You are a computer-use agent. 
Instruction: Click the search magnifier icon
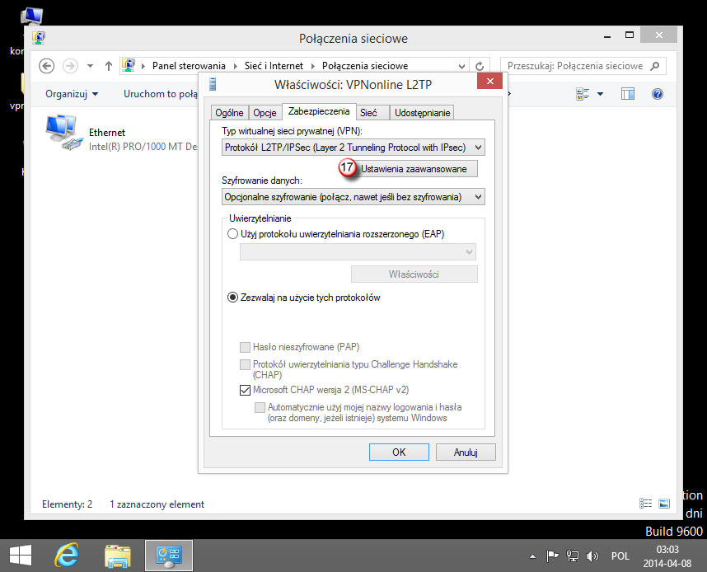point(655,66)
